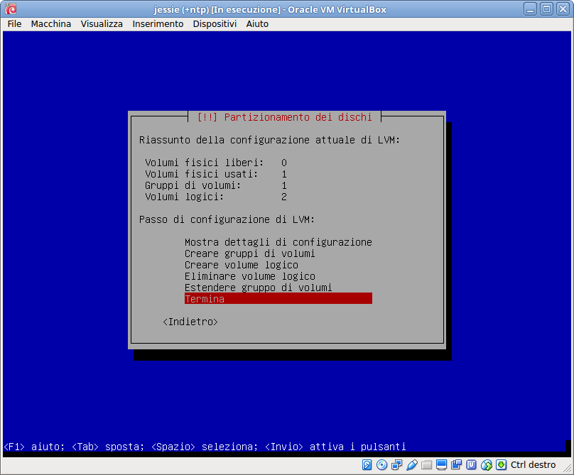Click the display monitor indicator icon
This screenshot has height=475, width=574.
(x=441, y=465)
